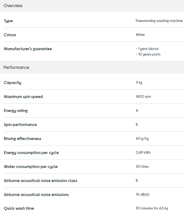Select the 'Freestanding washing machine' value
Viewport: 184px width, 215px height.
tap(159, 21)
